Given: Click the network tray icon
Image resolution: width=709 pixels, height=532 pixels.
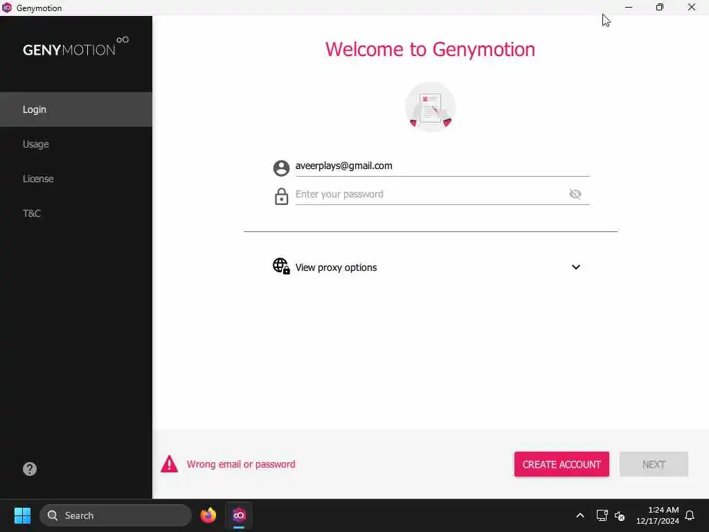Looking at the screenshot, I should (602, 515).
